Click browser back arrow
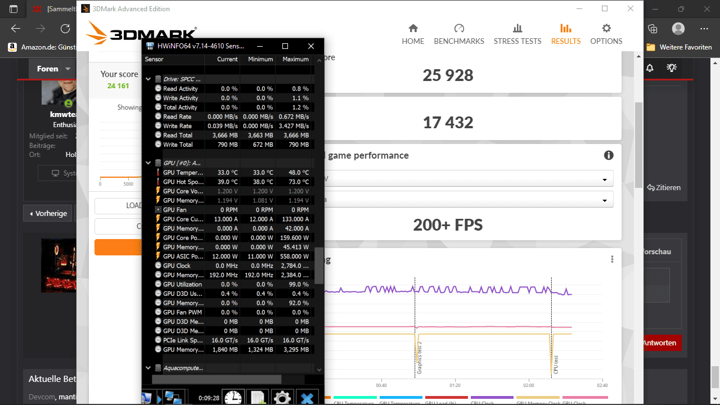Screen dimensions: 720x405 coord(16,29)
